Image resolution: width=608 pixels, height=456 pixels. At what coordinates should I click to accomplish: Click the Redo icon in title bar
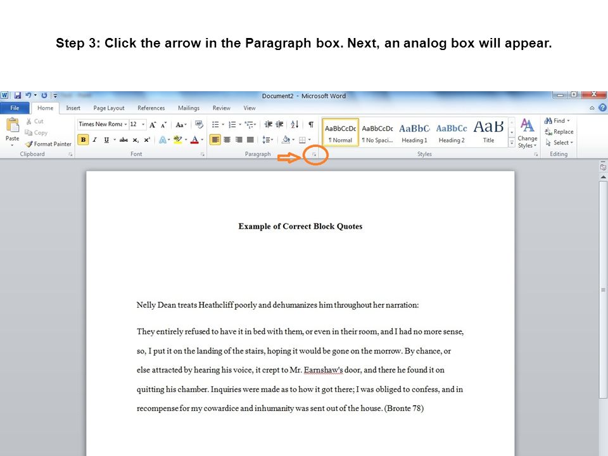point(44,96)
